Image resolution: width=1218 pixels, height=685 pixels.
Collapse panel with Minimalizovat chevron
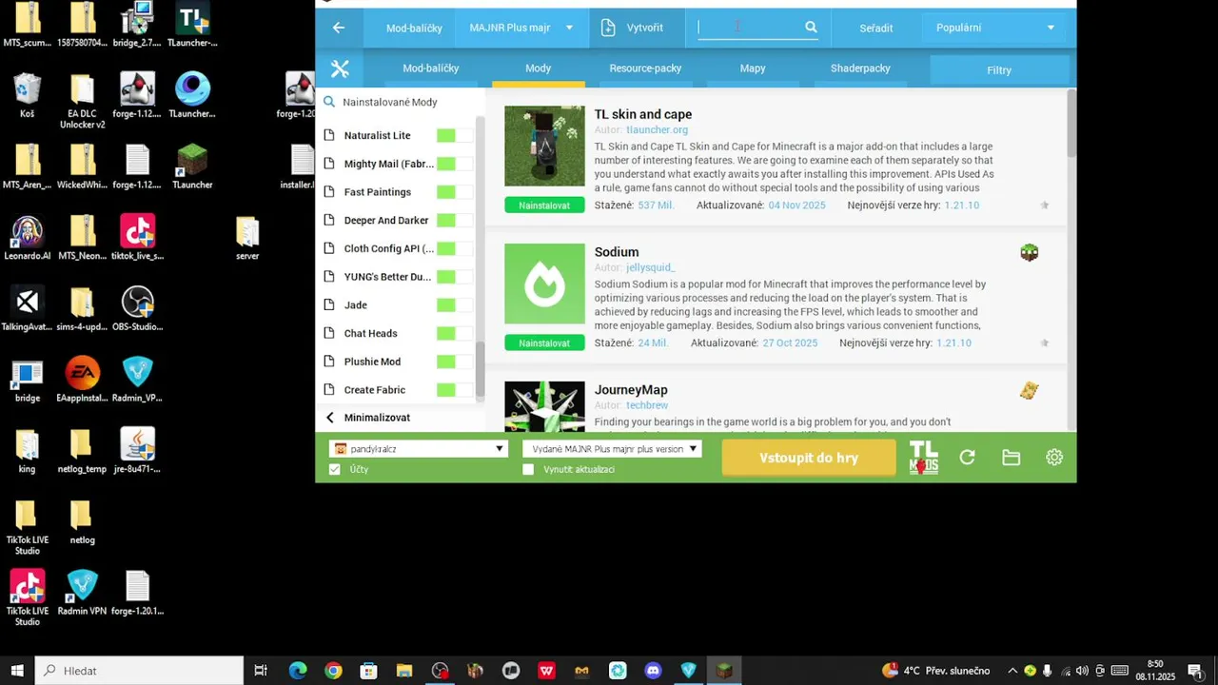(330, 418)
